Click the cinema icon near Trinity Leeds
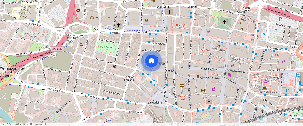Image resolution: width=303 pixels, height=126 pixels. 203,90
